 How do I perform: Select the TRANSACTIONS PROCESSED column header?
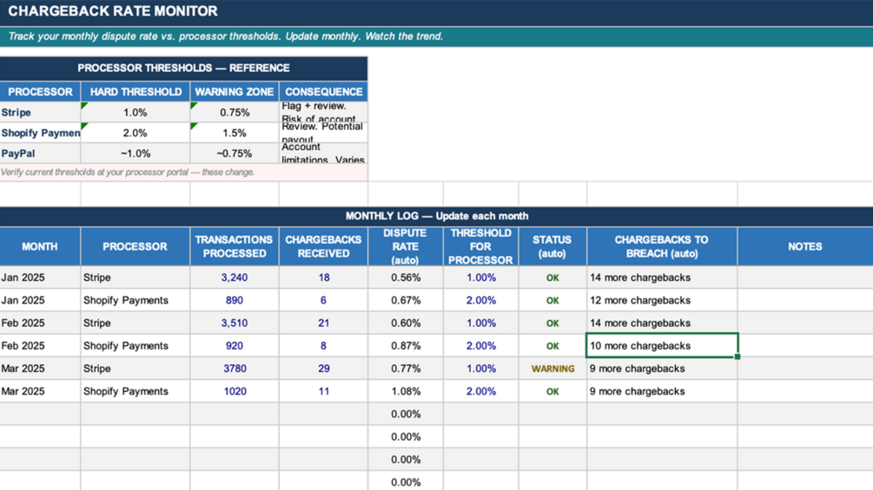pyautogui.click(x=235, y=246)
